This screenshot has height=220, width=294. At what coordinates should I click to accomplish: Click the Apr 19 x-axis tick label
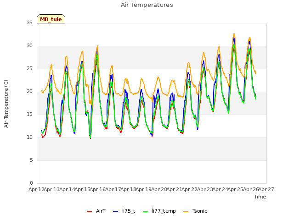pos(144,189)
